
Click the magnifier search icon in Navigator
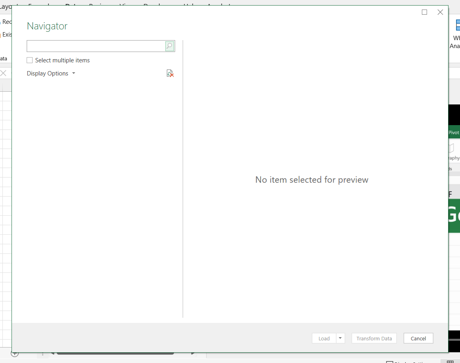click(170, 46)
